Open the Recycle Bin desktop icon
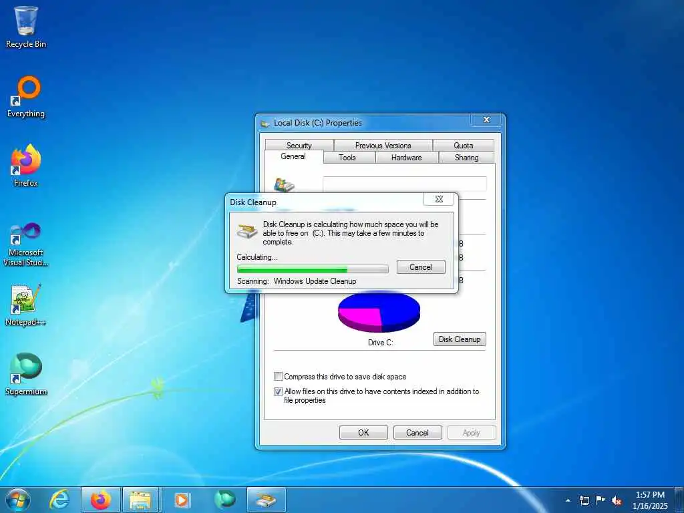 coord(26,27)
